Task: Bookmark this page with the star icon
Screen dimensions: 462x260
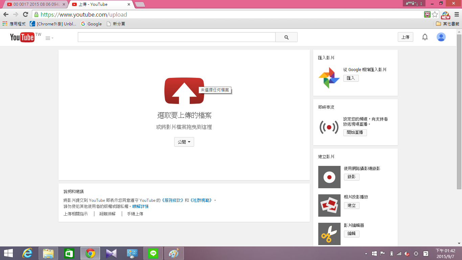Action: pos(435,15)
